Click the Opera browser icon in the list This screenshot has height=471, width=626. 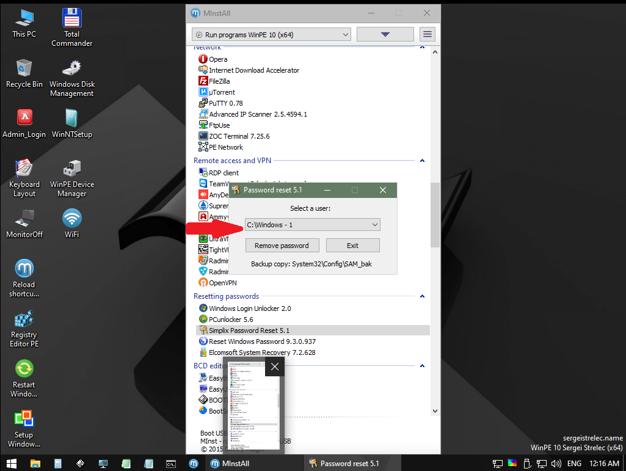click(203, 59)
